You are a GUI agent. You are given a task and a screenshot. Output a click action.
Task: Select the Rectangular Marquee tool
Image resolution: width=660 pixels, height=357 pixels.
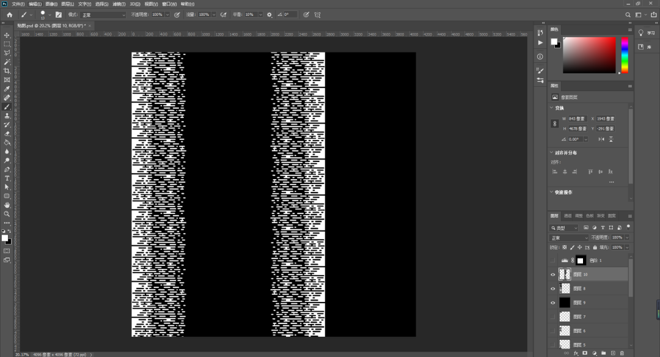(x=7, y=44)
